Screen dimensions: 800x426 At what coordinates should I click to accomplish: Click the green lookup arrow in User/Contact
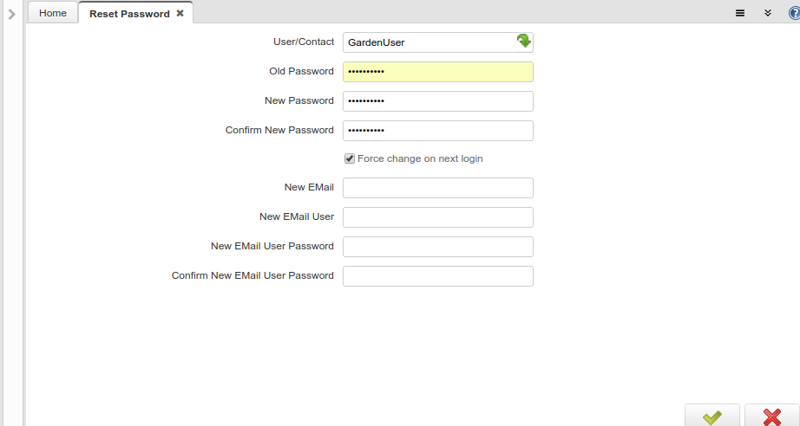(523, 42)
